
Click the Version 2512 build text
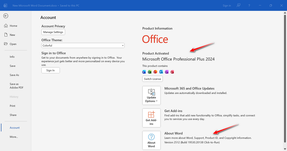coord(192,142)
